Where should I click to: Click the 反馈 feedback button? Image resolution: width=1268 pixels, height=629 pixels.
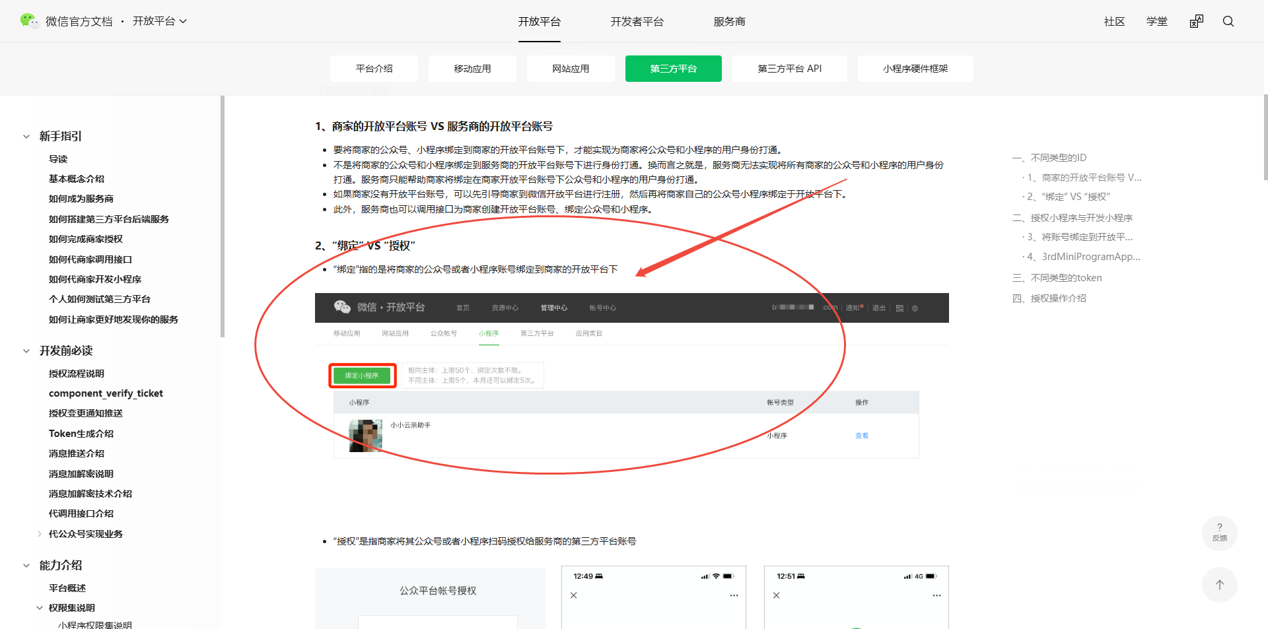point(1220,533)
